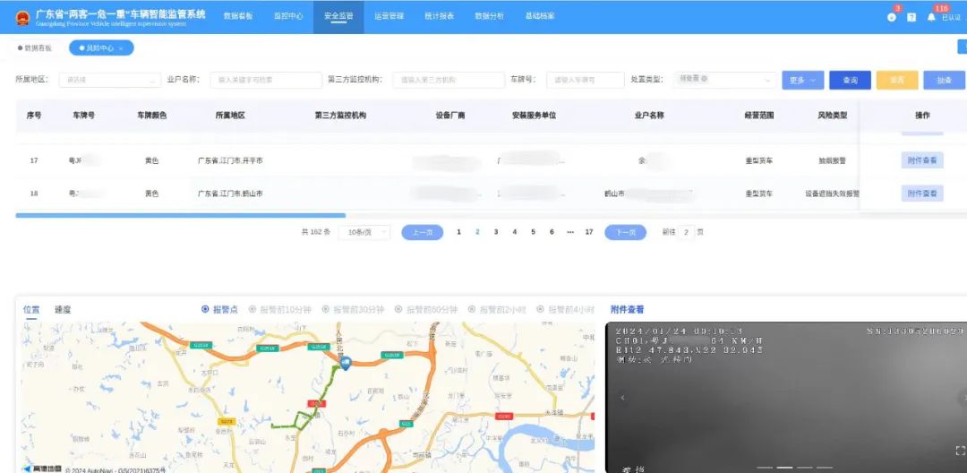Viewport: 967px width, 473px height.
Task: Go to next page with 下一页
Action: click(x=625, y=233)
